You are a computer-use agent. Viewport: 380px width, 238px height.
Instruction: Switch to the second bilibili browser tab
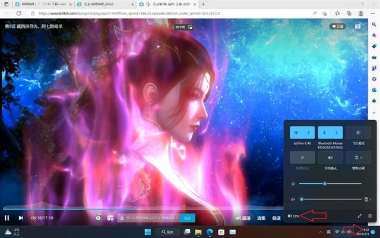(106, 4)
